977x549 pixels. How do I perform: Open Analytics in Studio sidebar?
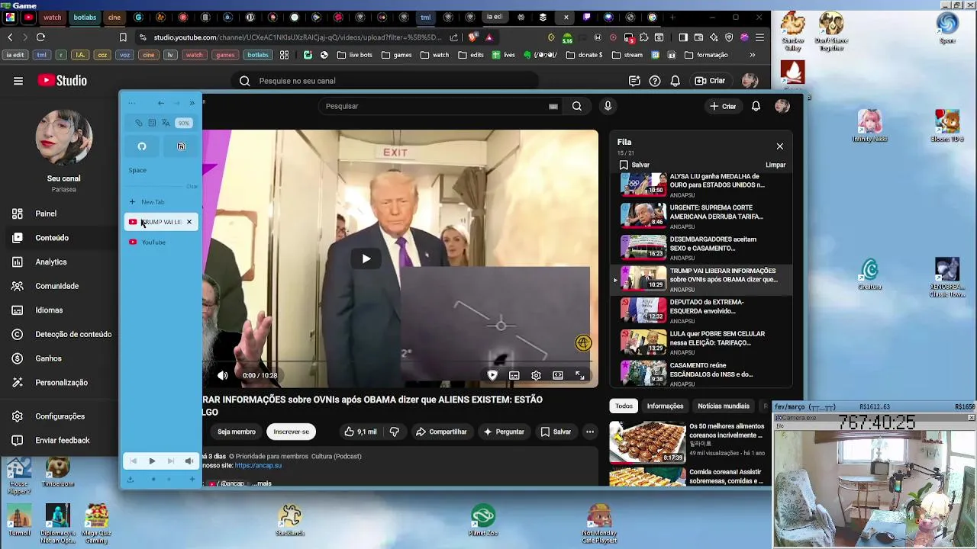coord(60,262)
